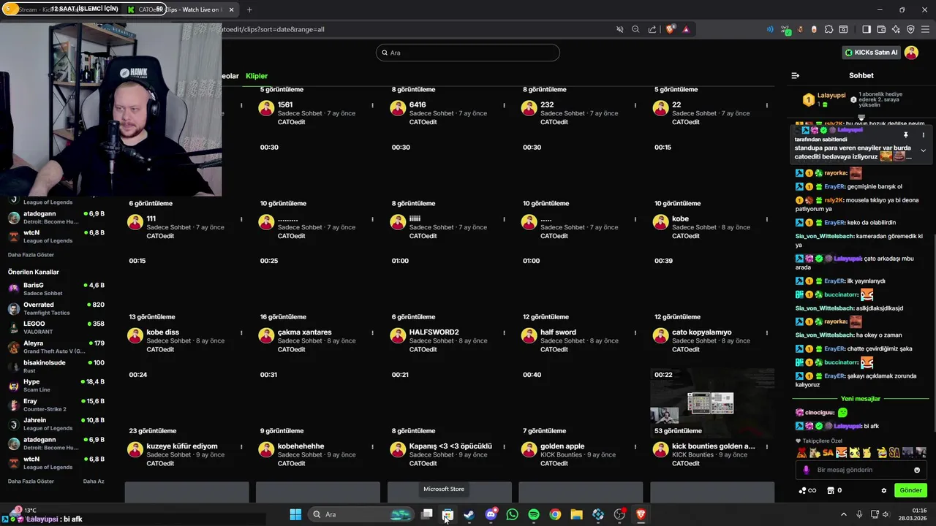The image size is (936, 526).
Task: Collapse the chat panel arrow icon
Action: (x=795, y=75)
